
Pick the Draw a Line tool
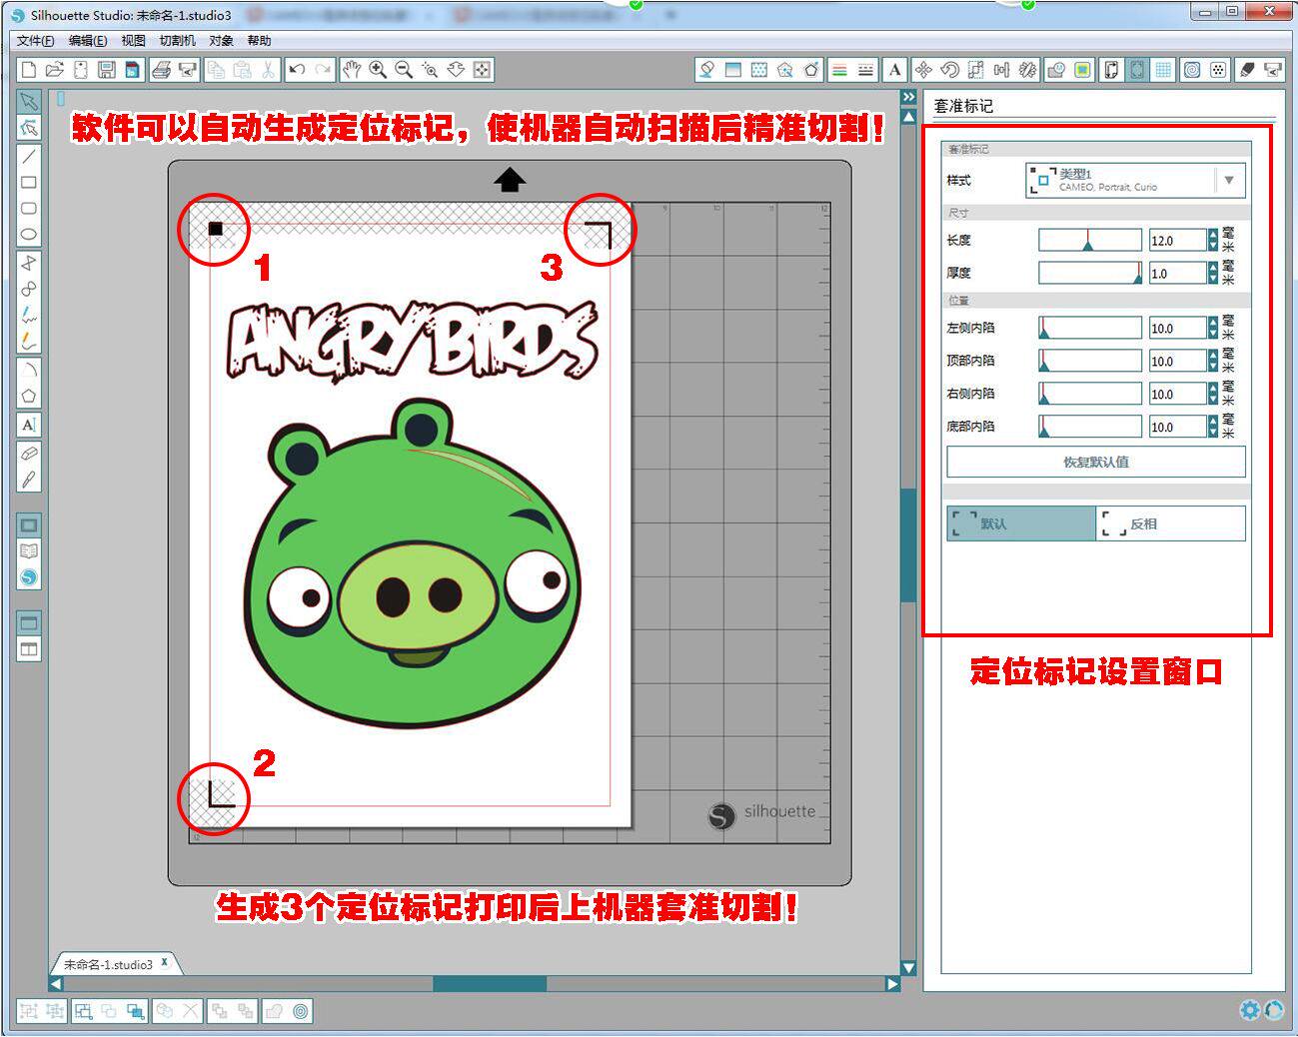point(29,156)
